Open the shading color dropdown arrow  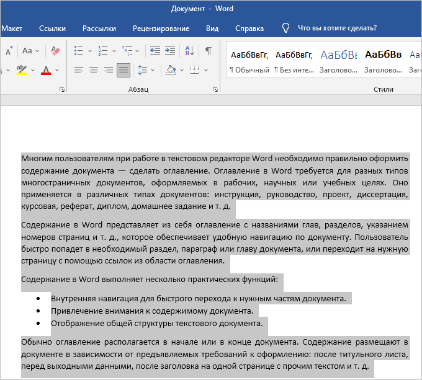(182, 70)
